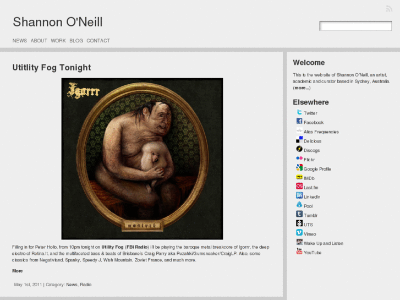Open the YouTube icon
400x300 pixels.
click(x=299, y=251)
